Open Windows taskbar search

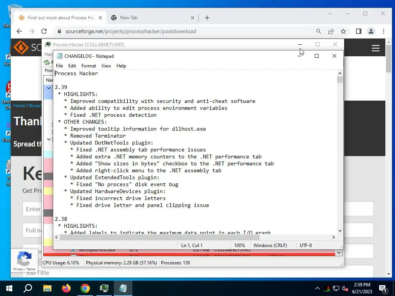click(x=28, y=288)
